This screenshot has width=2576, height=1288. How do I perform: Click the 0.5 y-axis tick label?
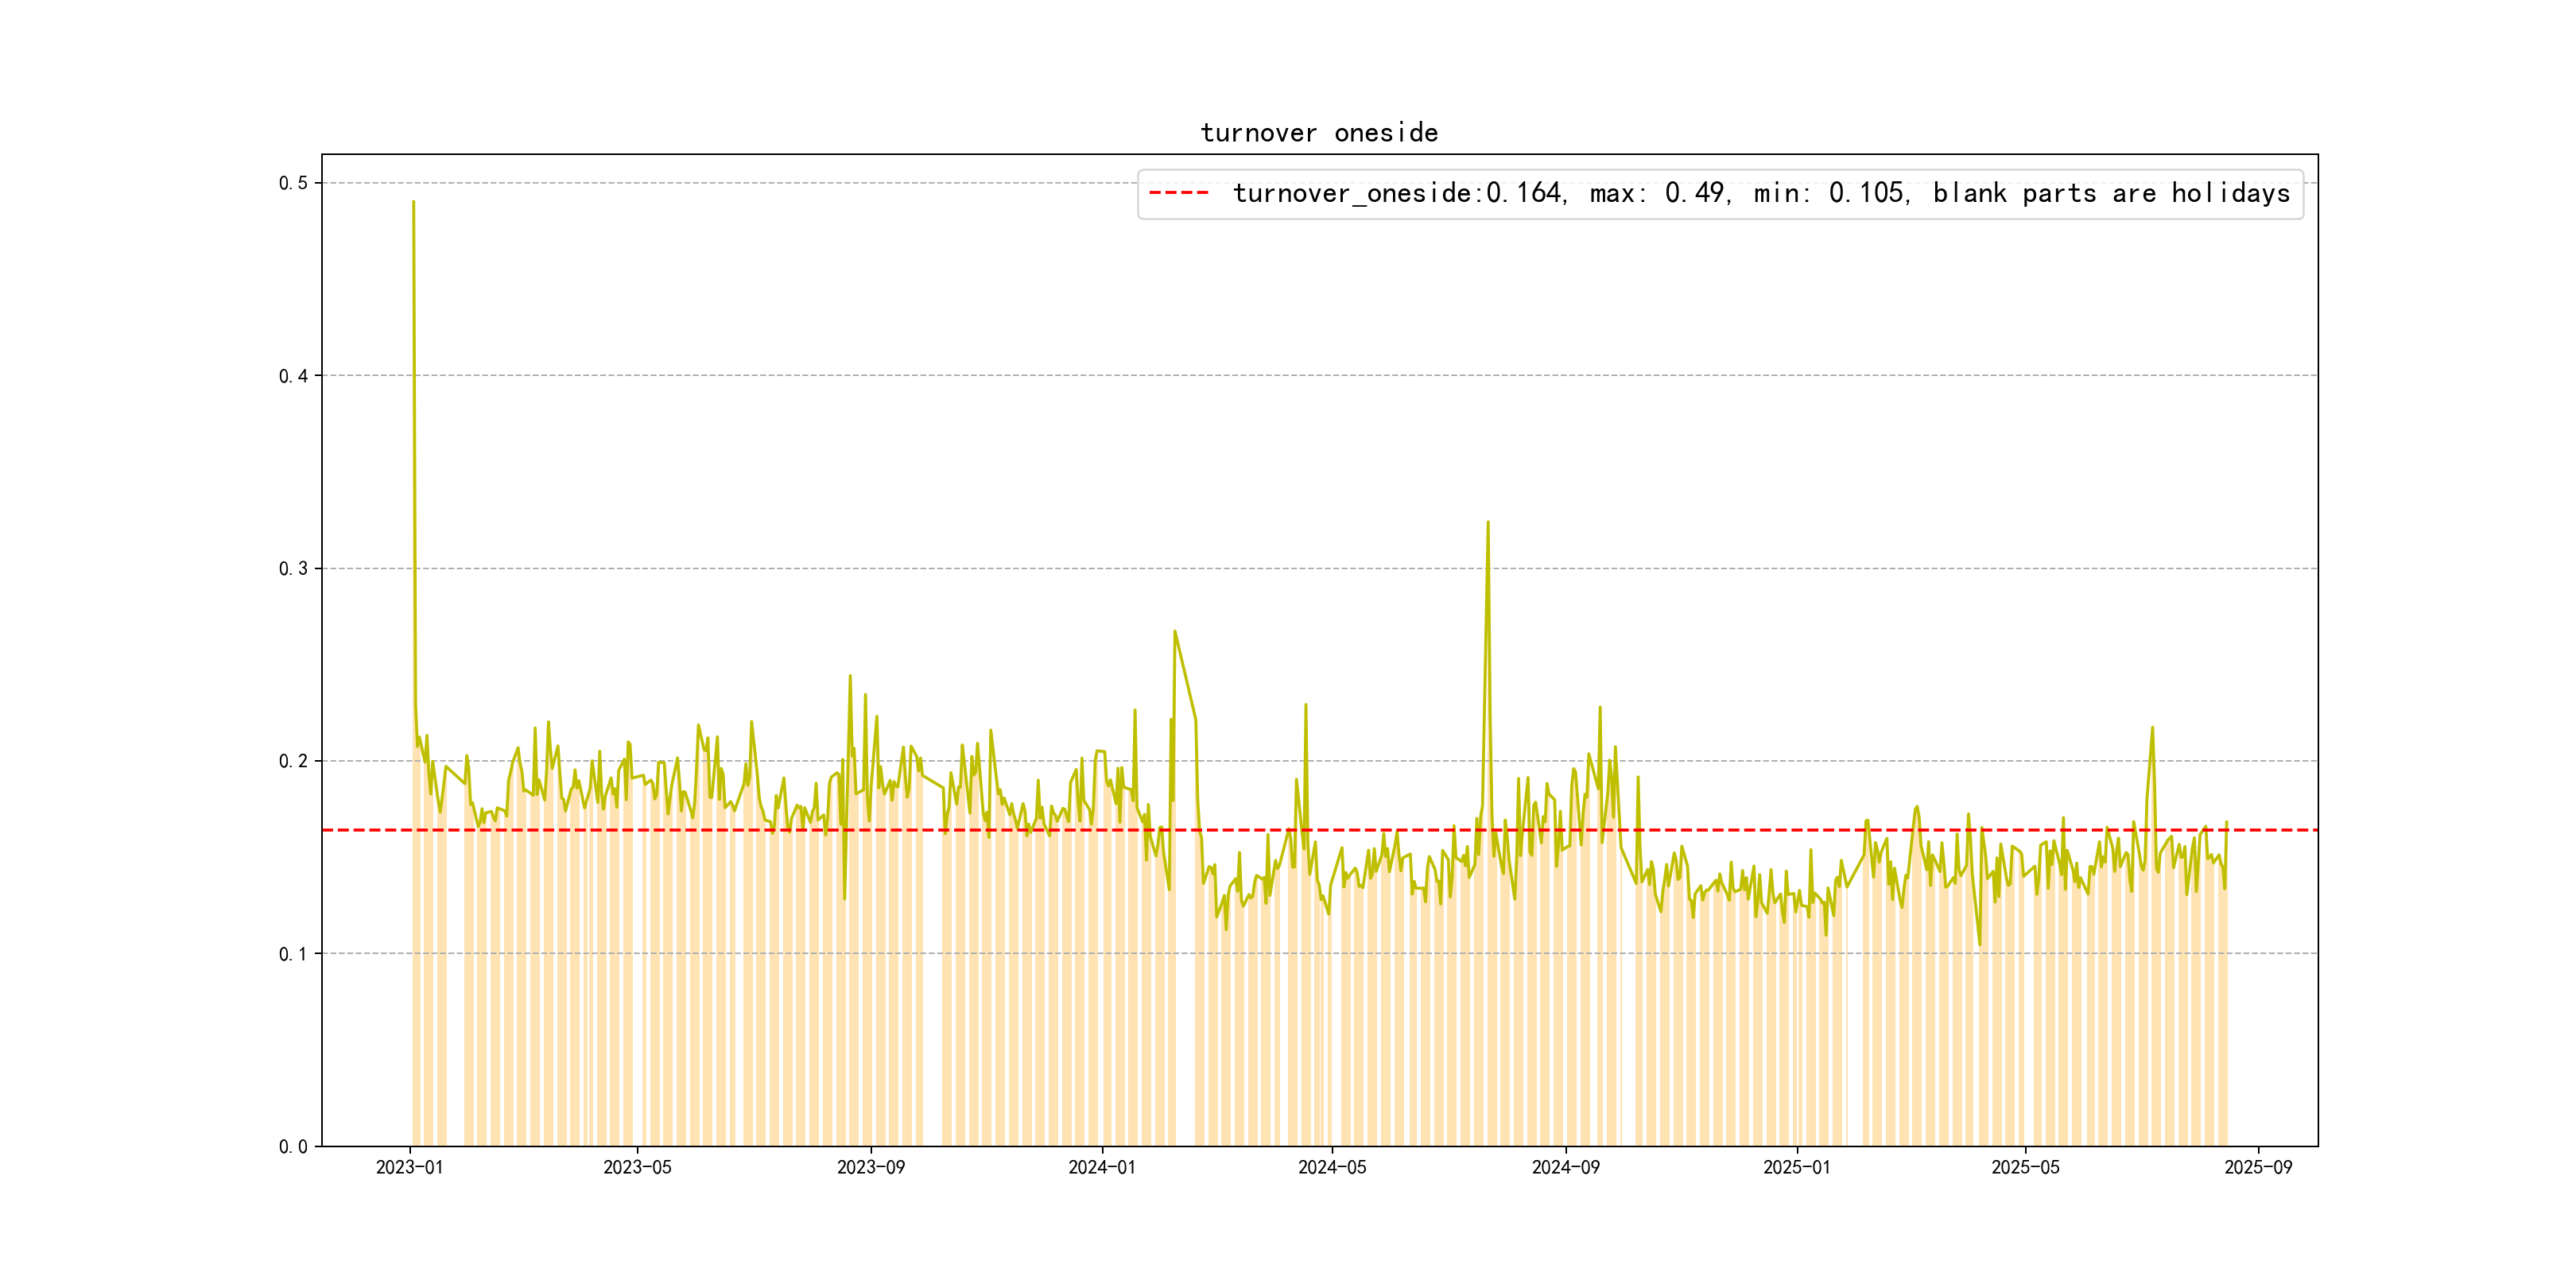293,183
